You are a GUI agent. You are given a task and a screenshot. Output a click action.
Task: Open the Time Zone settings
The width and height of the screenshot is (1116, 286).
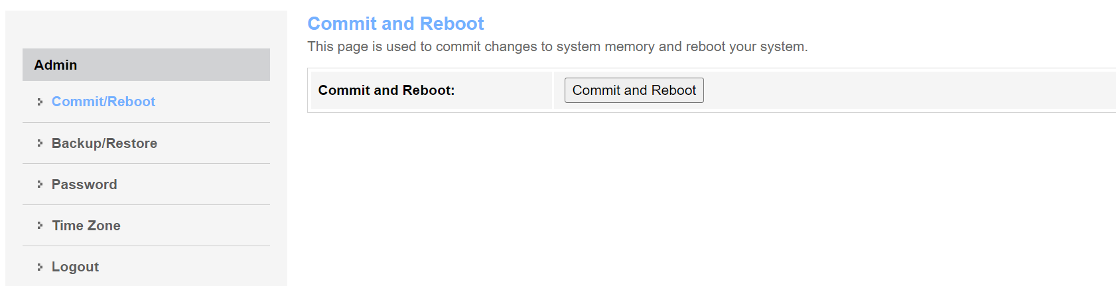tap(86, 226)
